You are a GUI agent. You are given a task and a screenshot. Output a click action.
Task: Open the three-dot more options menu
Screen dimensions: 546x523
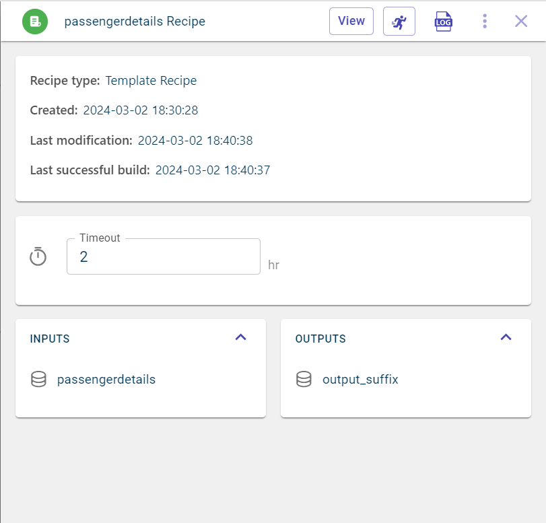click(485, 22)
